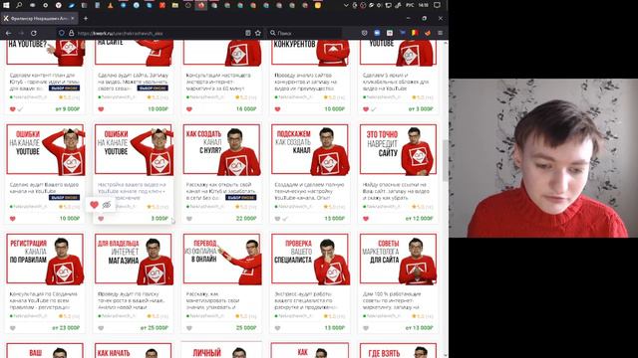Open Регистрация канала по правилам thumbnail
This screenshot has width=638, height=358.
[46, 259]
